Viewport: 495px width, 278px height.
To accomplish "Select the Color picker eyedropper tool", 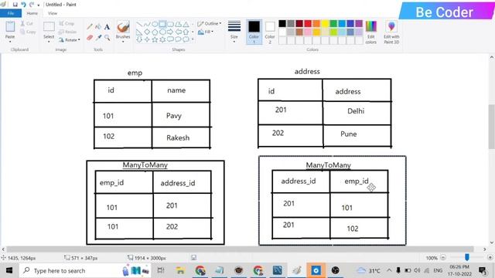I will coord(98,38).
